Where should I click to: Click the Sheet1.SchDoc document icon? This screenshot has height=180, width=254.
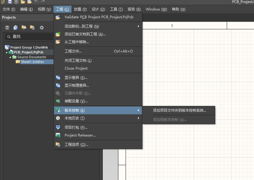point(18,62)
